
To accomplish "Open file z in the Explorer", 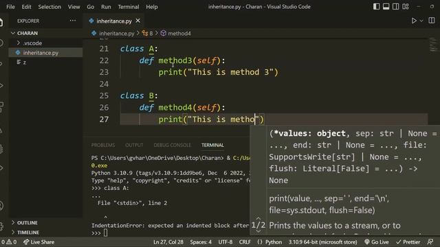I will point(25,62).
